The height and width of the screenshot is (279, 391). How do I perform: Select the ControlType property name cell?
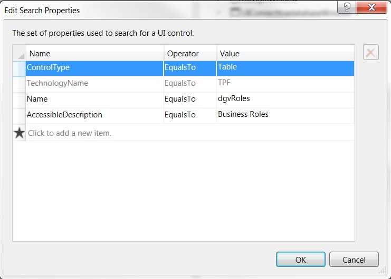pyautogui.click(x=95, y=68)
